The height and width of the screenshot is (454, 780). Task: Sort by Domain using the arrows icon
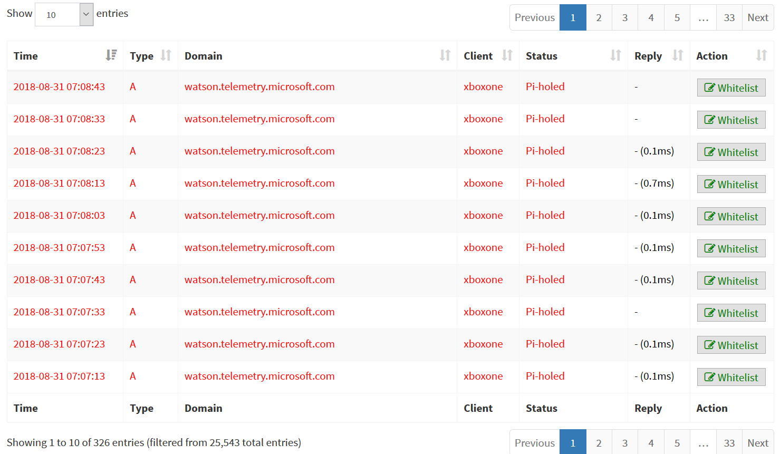445,55
